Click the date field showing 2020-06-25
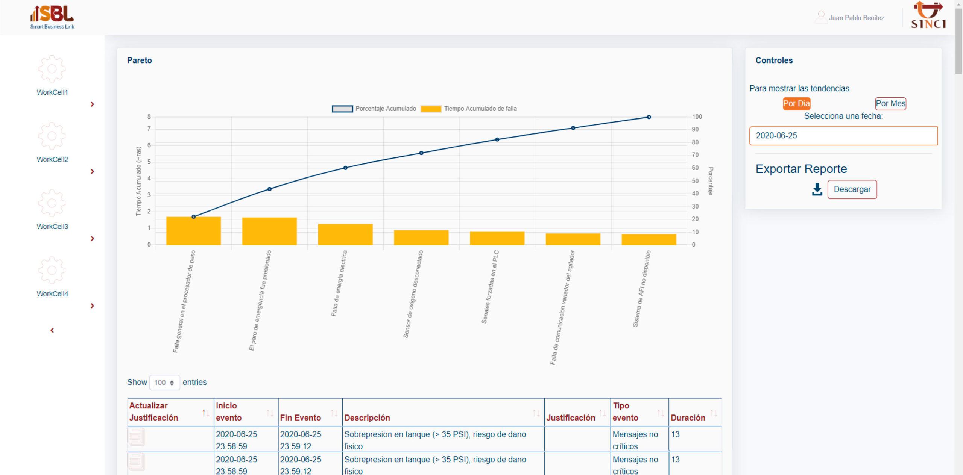Viewport: 963px width, 475px height. [843, 136]
